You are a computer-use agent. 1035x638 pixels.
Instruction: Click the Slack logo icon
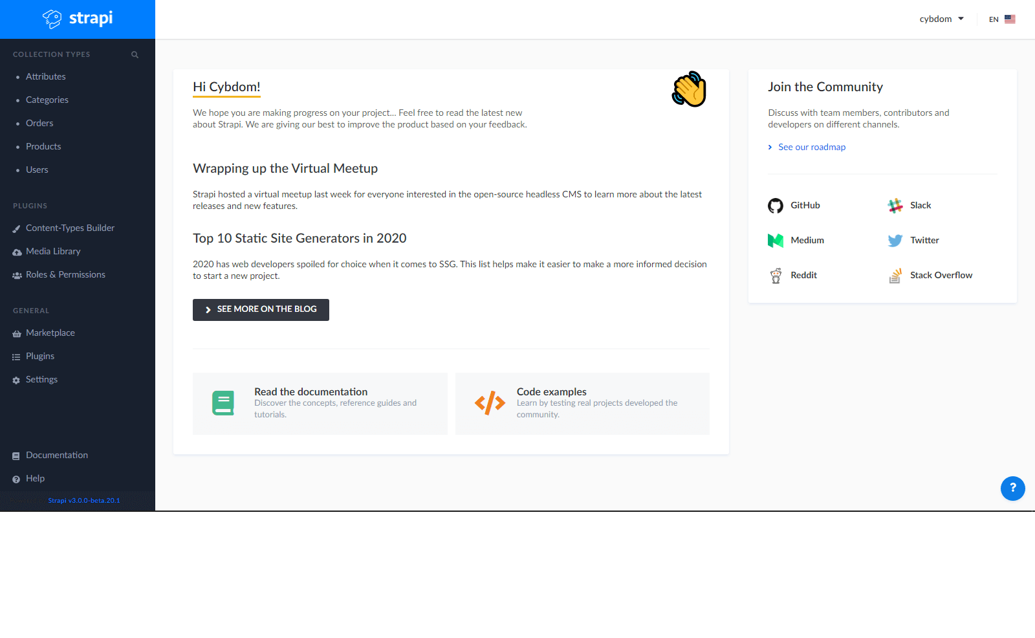895,206
